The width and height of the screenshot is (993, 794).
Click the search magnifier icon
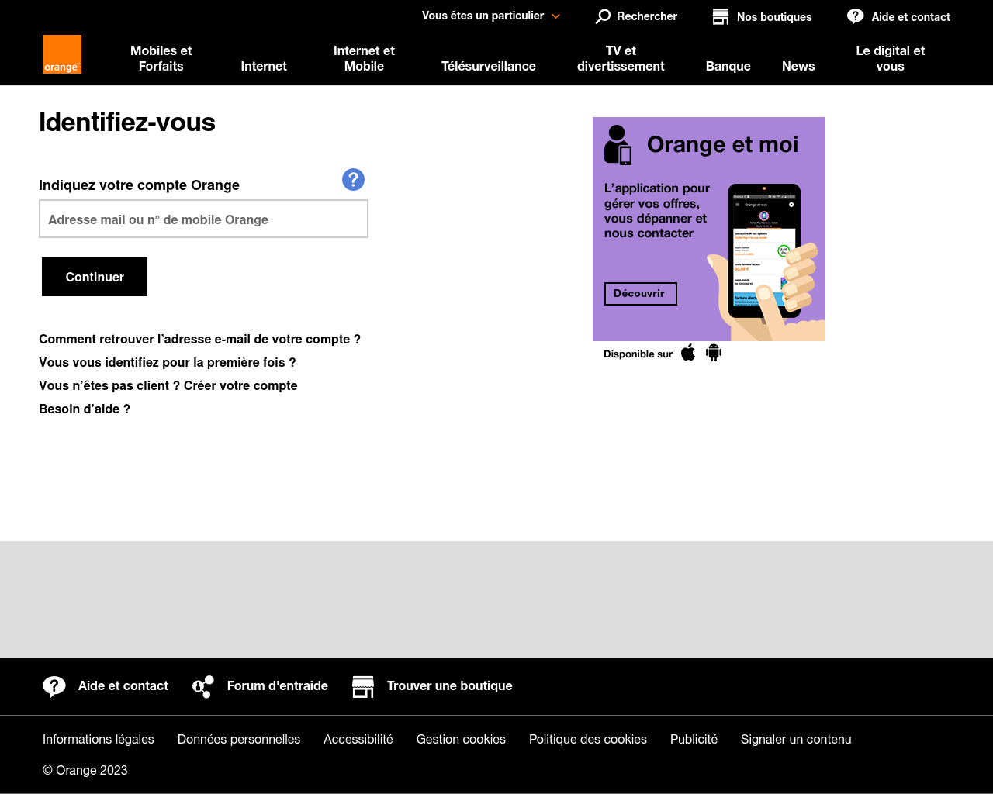pyautogui.click(x=603, y=16)
